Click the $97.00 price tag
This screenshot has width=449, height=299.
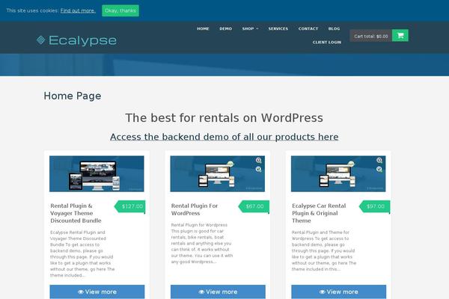tap(375, 206)
